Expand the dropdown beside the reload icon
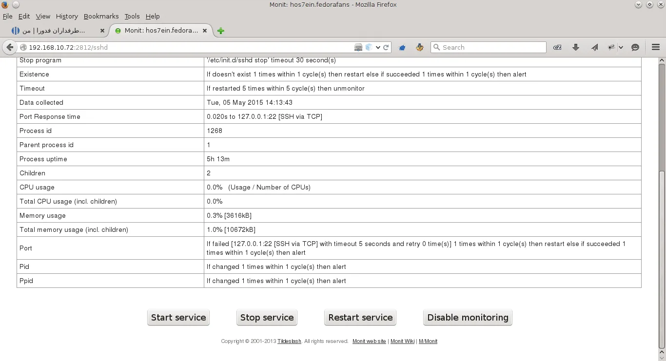 point(377,47)
